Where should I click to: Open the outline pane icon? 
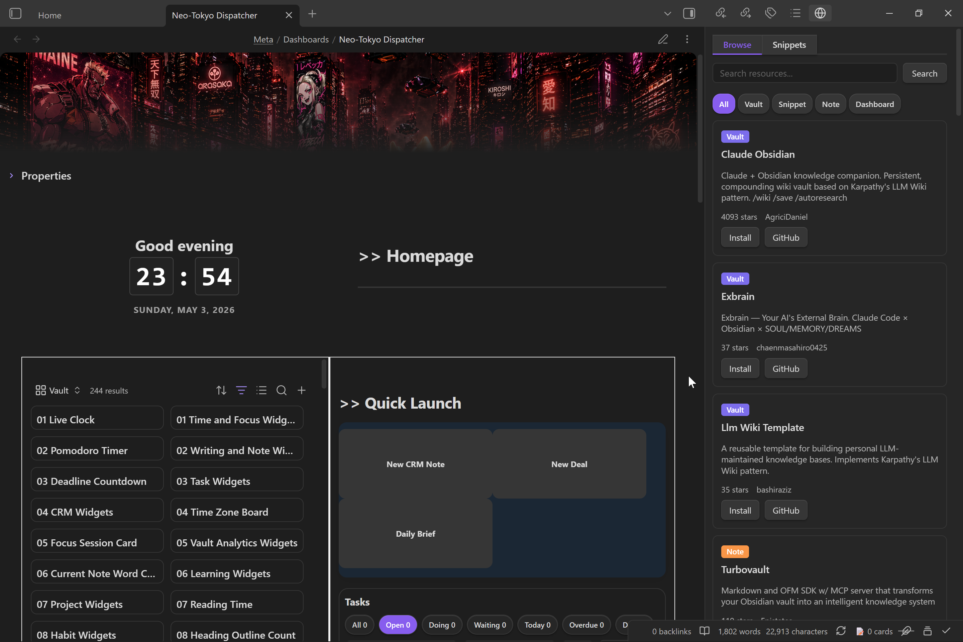point(795,13)
